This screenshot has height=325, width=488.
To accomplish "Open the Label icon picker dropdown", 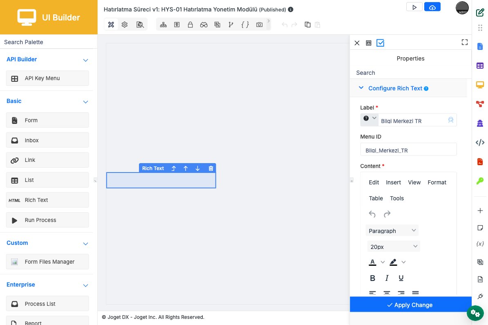I will pos(369,119).
